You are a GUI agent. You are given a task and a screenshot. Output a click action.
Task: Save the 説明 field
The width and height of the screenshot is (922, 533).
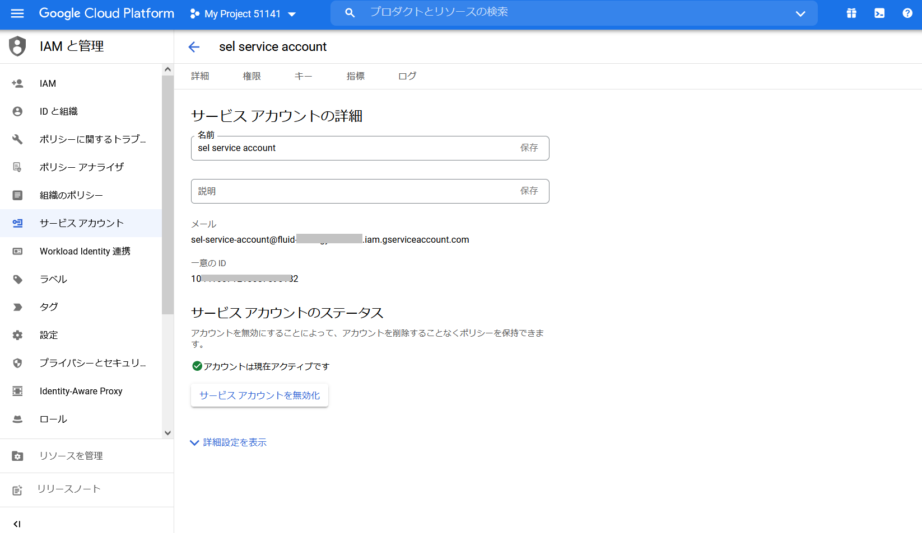529,191
